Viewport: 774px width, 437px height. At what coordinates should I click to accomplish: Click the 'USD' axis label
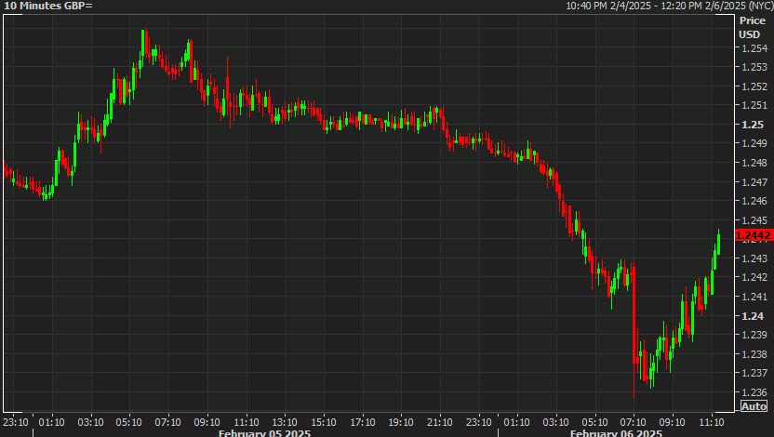click(x=749, y=34)
